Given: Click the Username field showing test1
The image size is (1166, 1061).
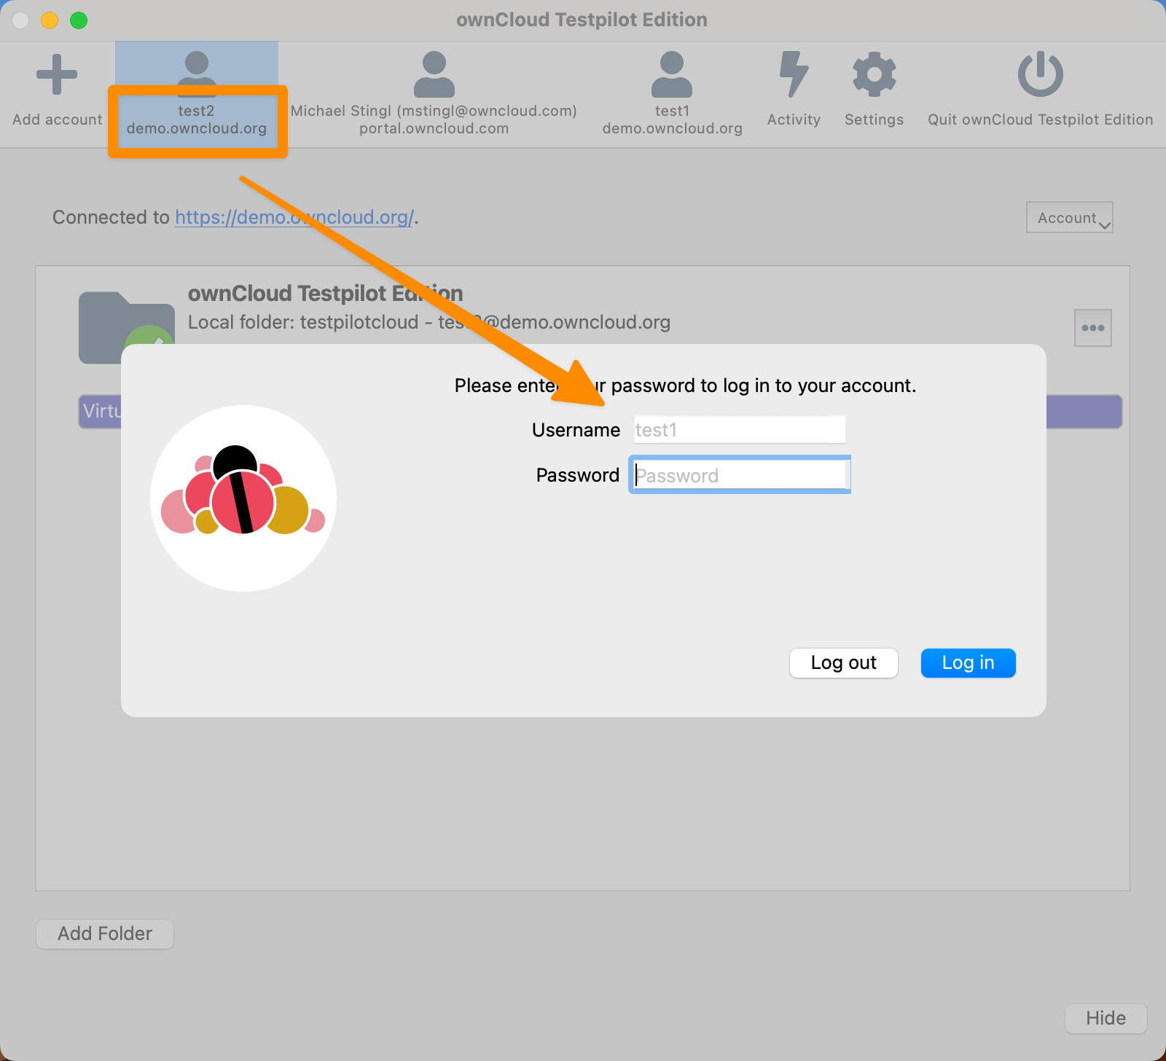Looking at the screenshot, I should coord(738,429).
